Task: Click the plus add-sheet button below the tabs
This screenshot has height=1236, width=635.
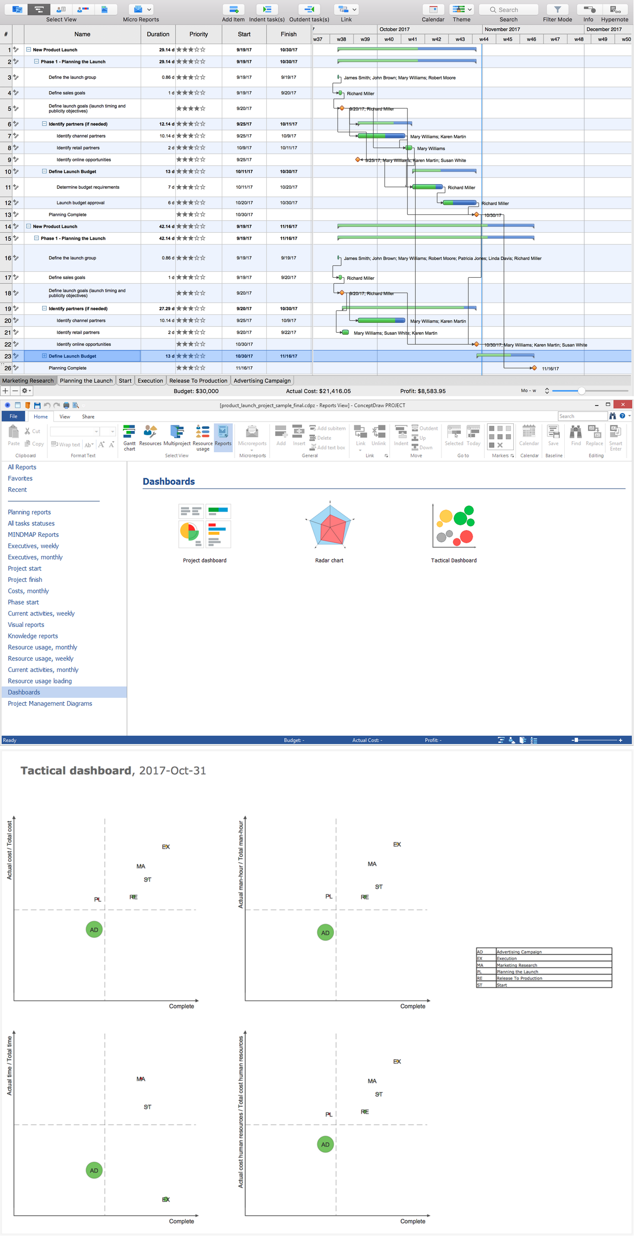Action: (5, 392)
